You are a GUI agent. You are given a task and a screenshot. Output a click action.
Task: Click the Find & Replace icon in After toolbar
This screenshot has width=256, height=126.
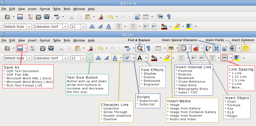pos(140,48)
